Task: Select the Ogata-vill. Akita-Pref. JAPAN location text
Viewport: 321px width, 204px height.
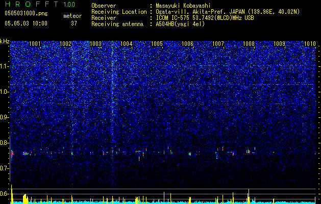Action: click(228, 12)
